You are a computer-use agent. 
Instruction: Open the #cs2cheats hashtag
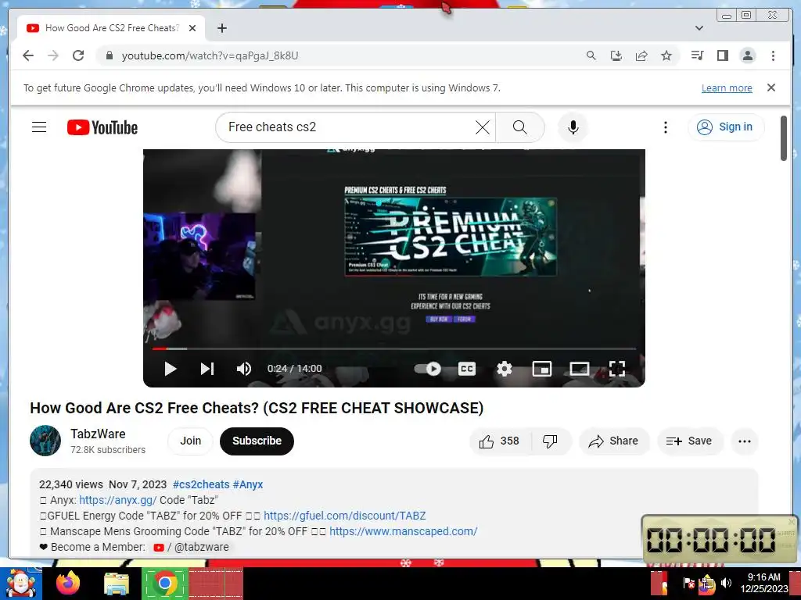coord(201,484)
